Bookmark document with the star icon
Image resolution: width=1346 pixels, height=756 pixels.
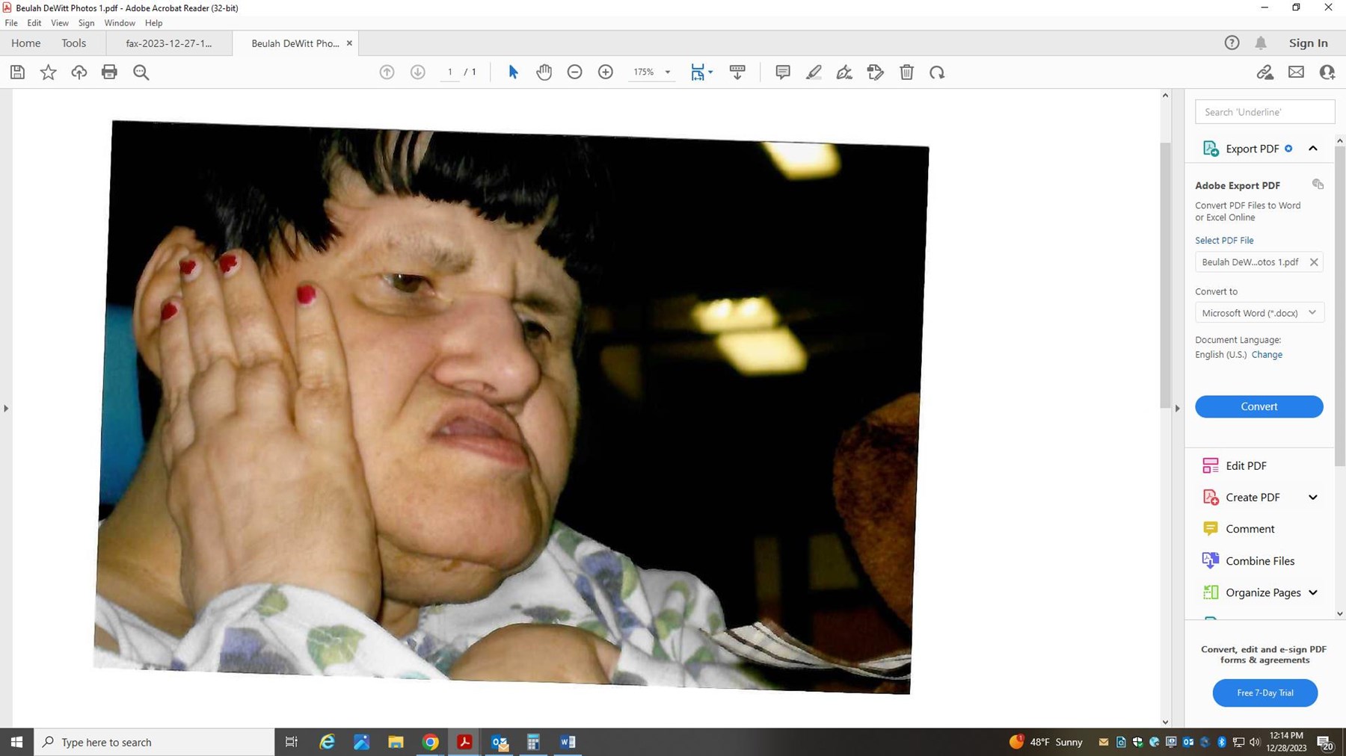(x=48, y=72)
